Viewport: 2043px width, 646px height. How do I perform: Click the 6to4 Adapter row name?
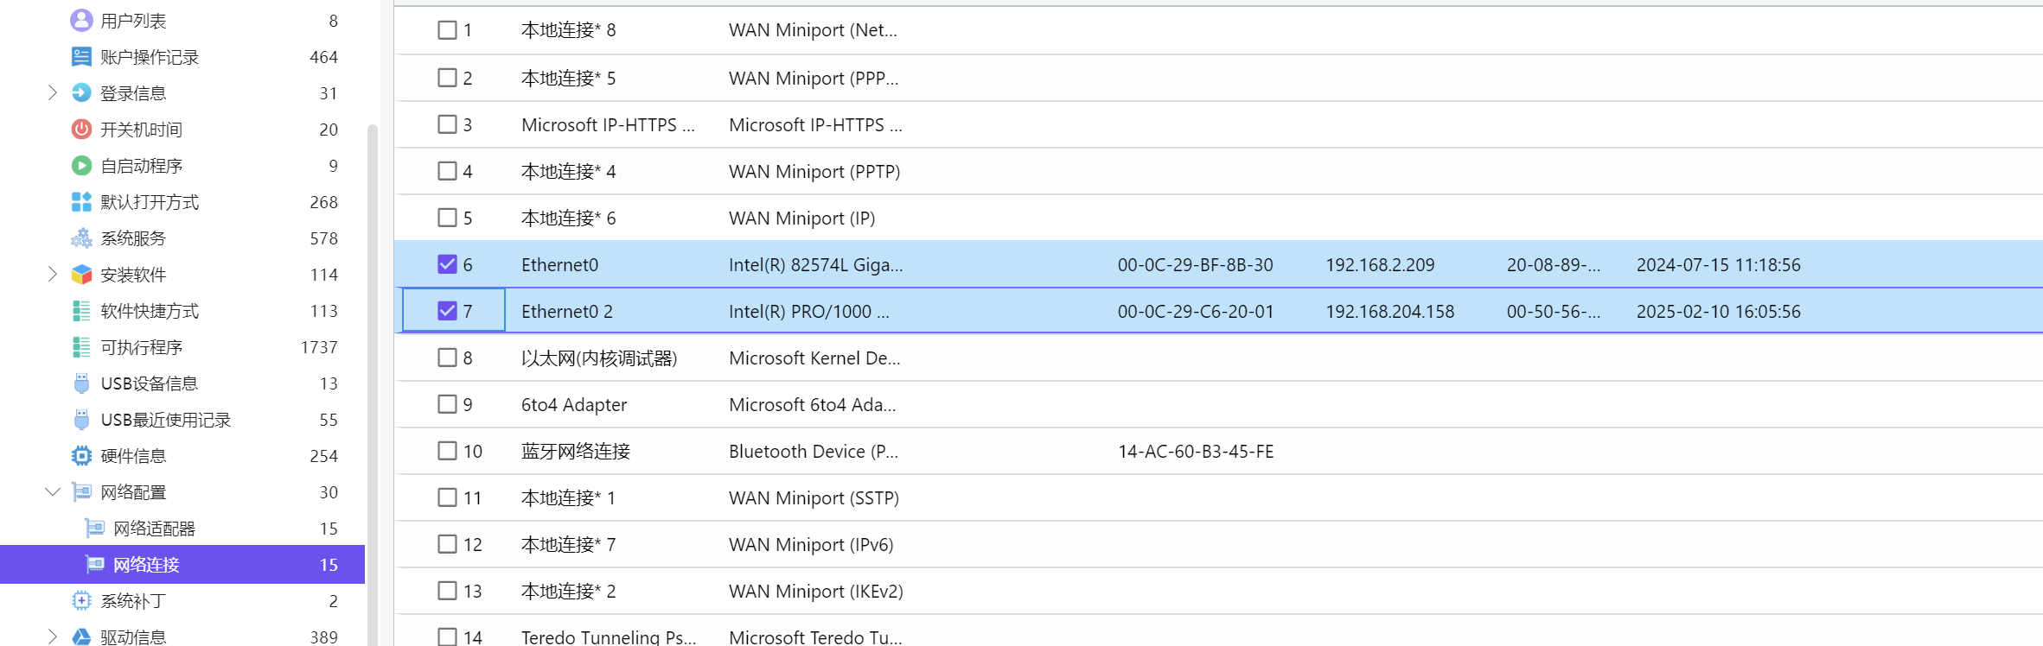pyautogui.click(x=574, y=404)
